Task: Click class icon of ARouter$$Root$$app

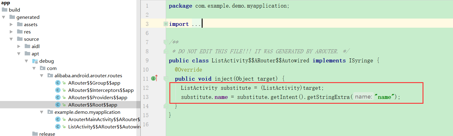Action: 58,105
